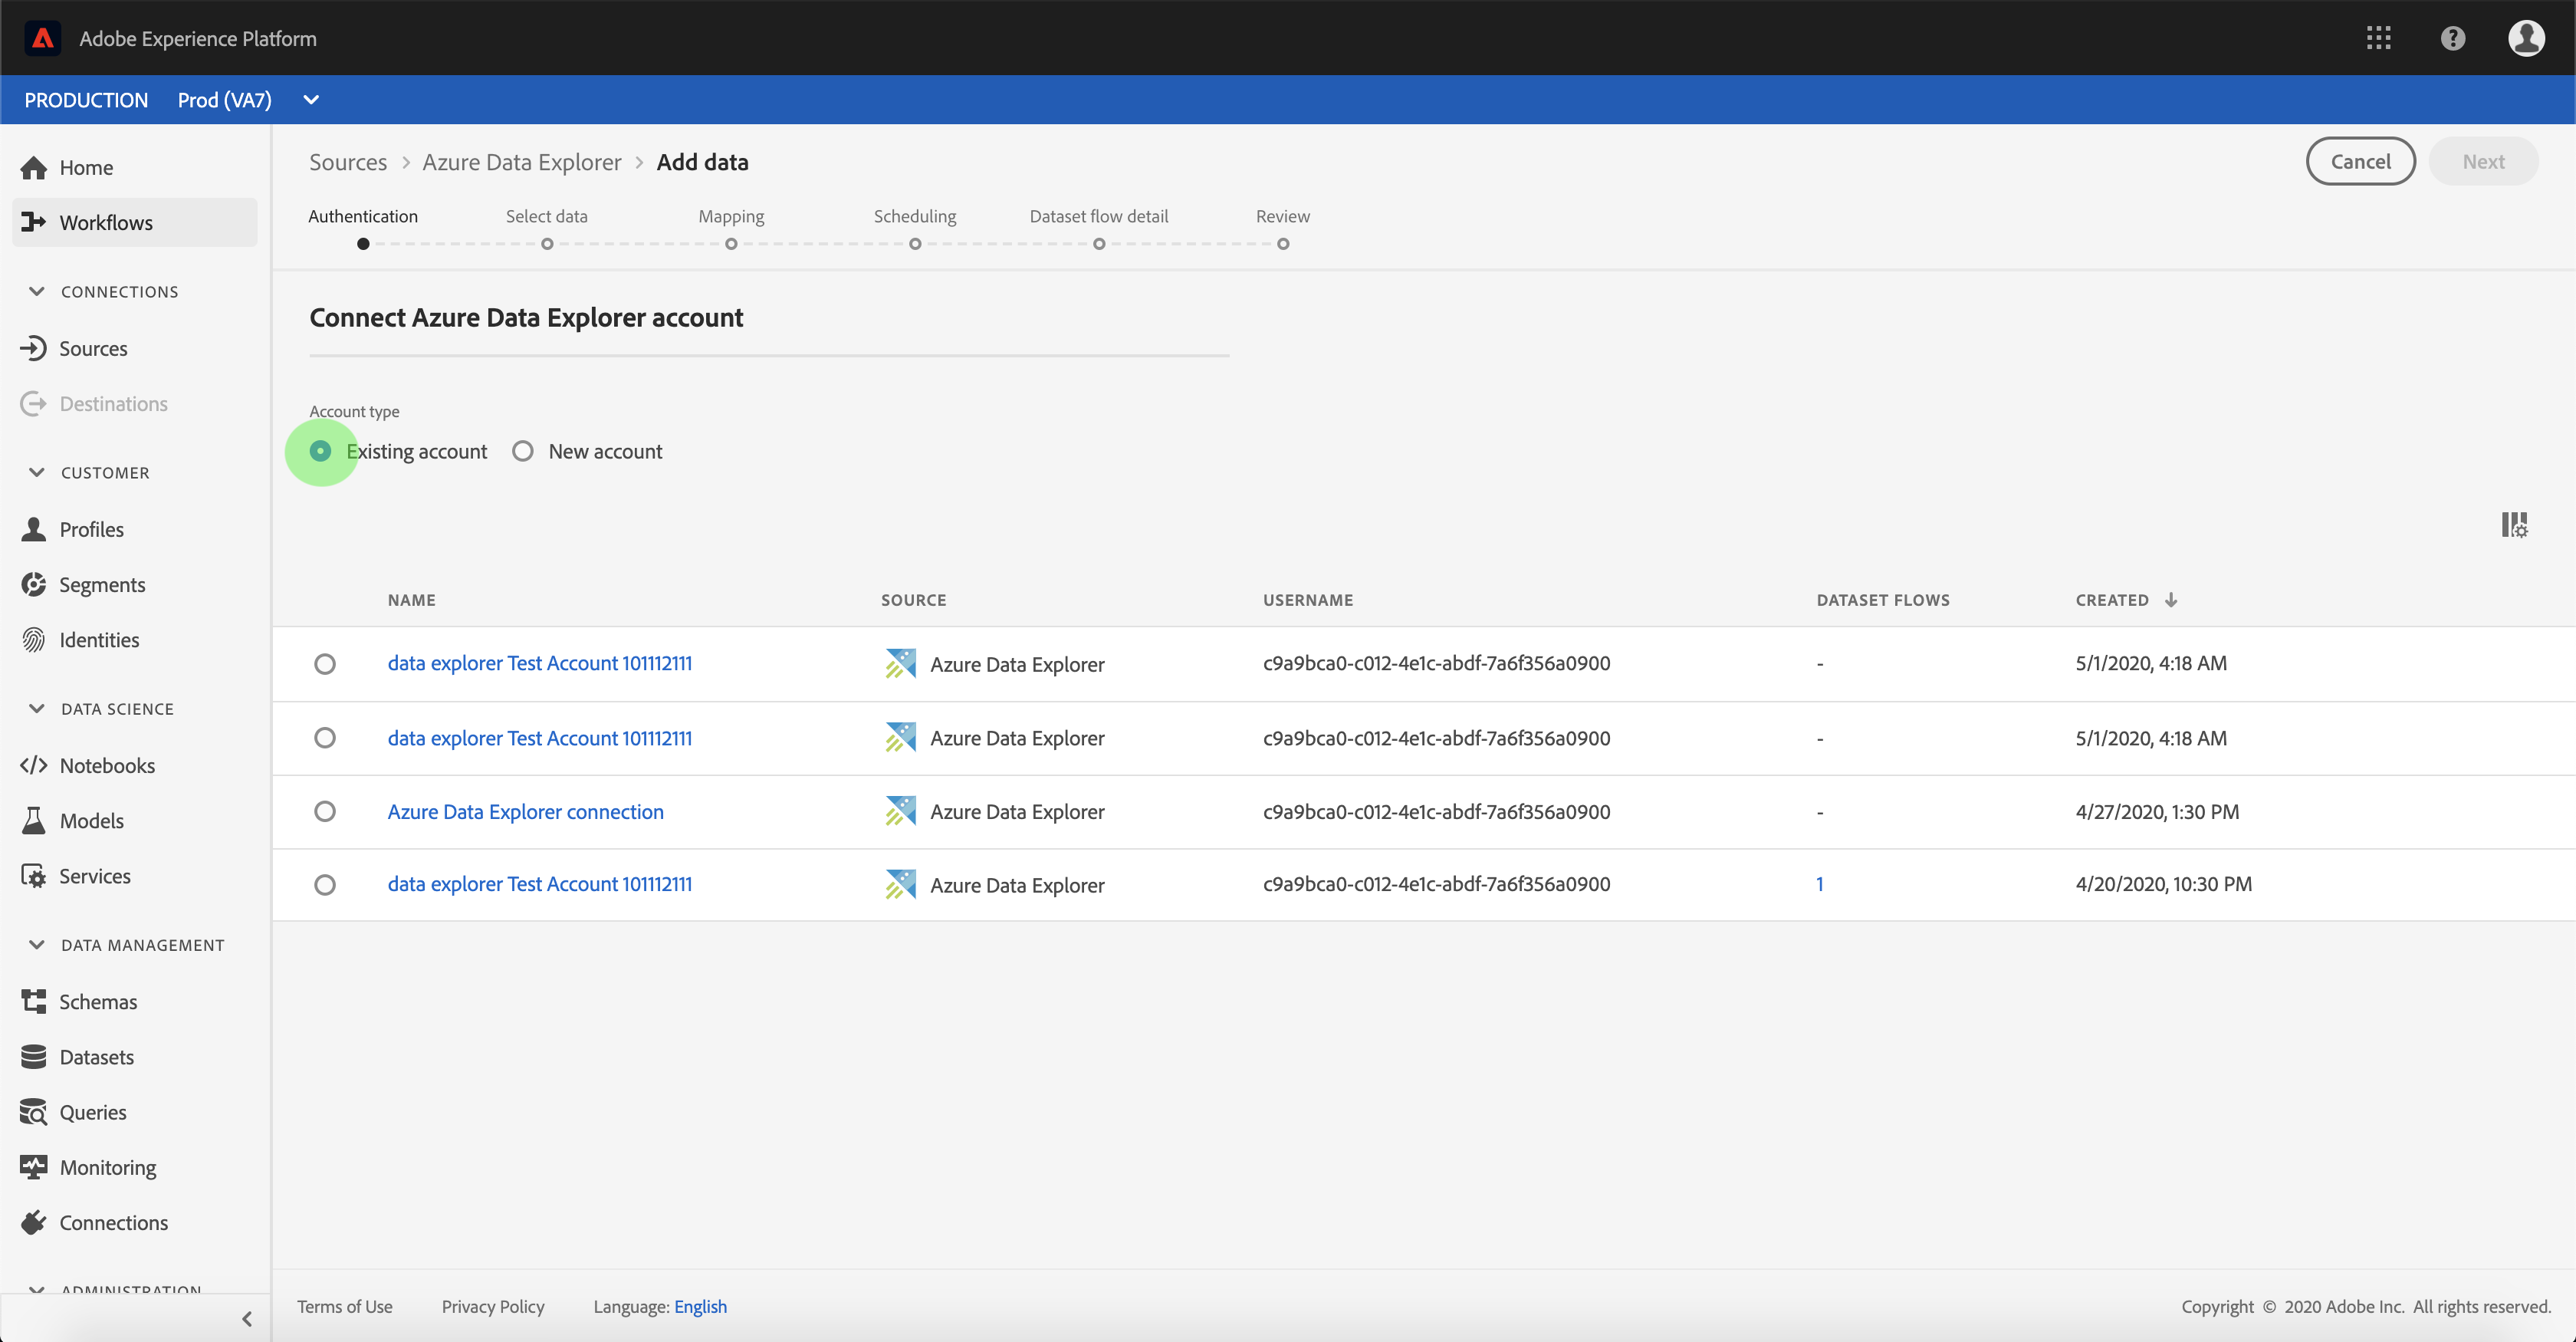Go to Notebooks in Data Science

tap(106, 765)
